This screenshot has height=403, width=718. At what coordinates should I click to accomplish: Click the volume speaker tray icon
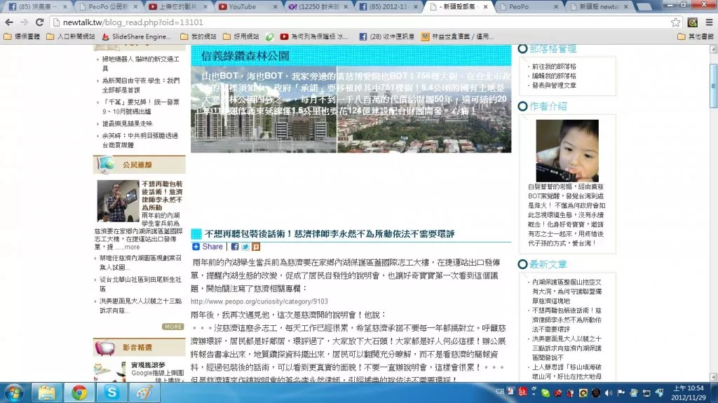[609, 393]
